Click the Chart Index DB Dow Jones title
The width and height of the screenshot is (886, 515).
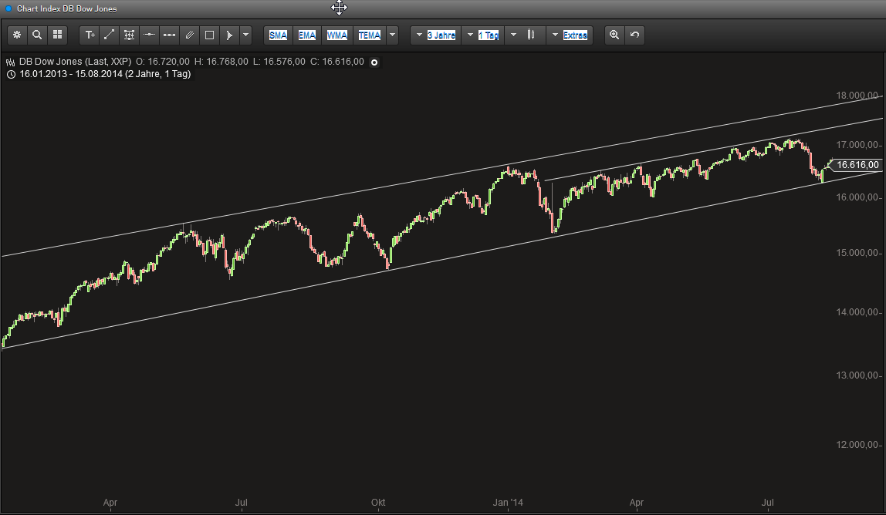(x=66, y=8)
